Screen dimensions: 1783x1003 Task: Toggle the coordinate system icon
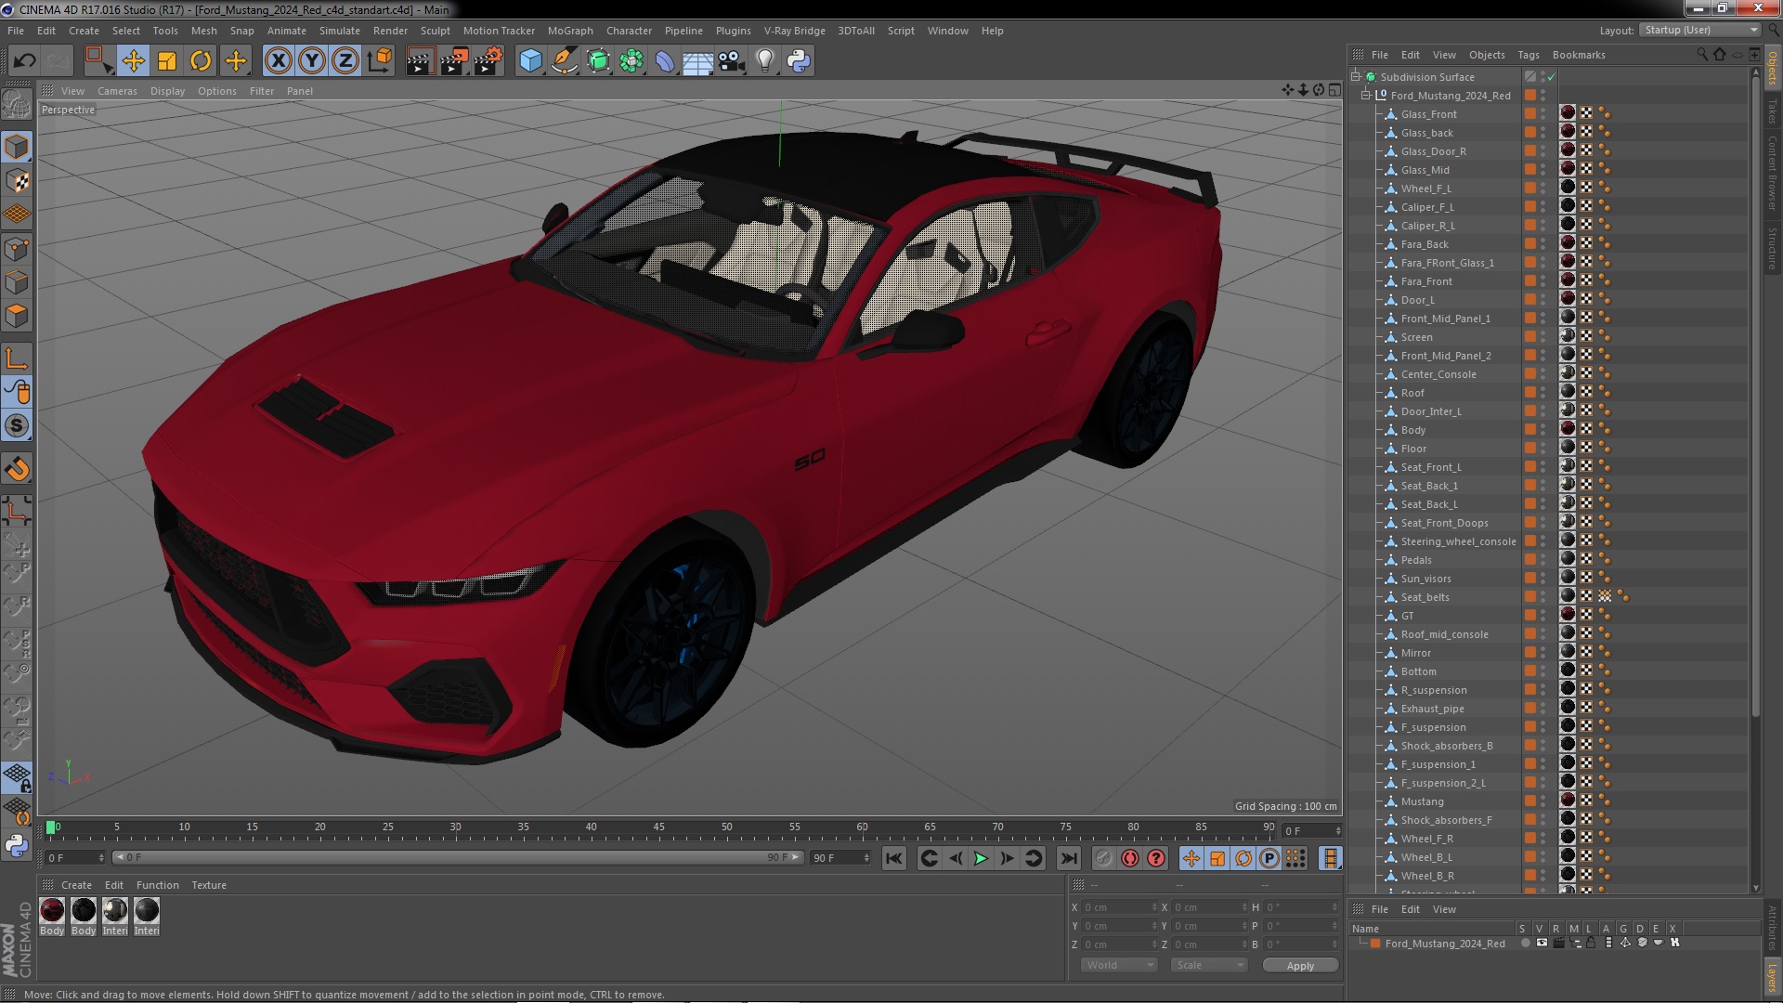pyautogui.click(x=380, y=61)
